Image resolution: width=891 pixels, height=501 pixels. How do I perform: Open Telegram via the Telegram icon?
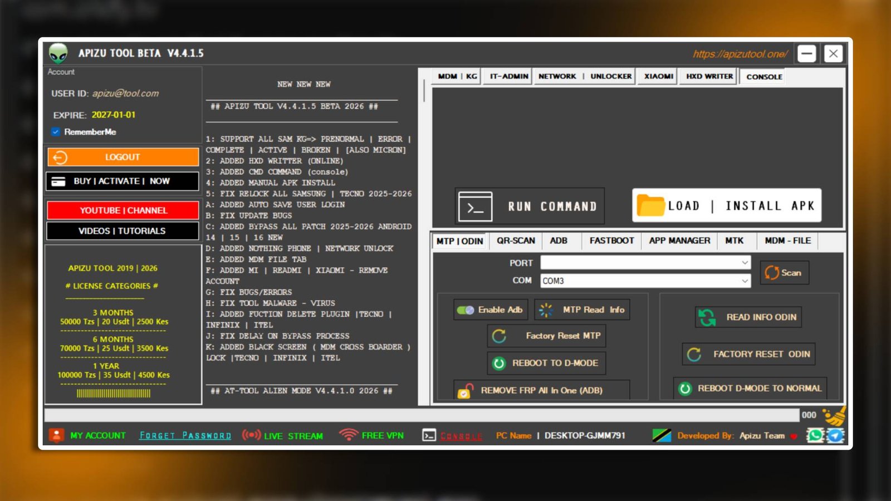coord(834,436)
